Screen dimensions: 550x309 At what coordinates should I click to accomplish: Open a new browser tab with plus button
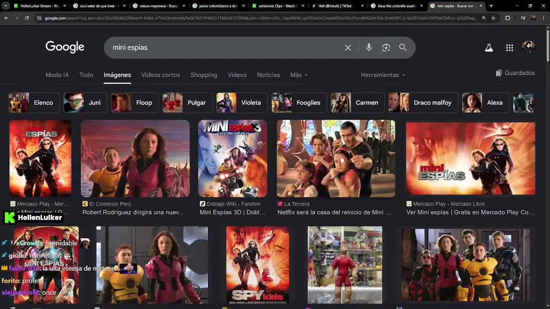(491, 6)
